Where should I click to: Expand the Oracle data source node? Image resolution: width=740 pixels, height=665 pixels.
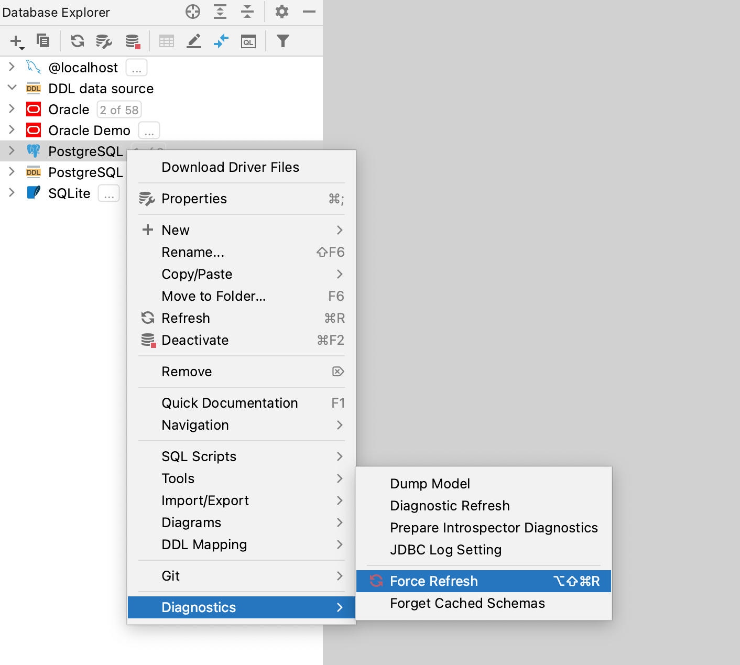pos(12,109)
